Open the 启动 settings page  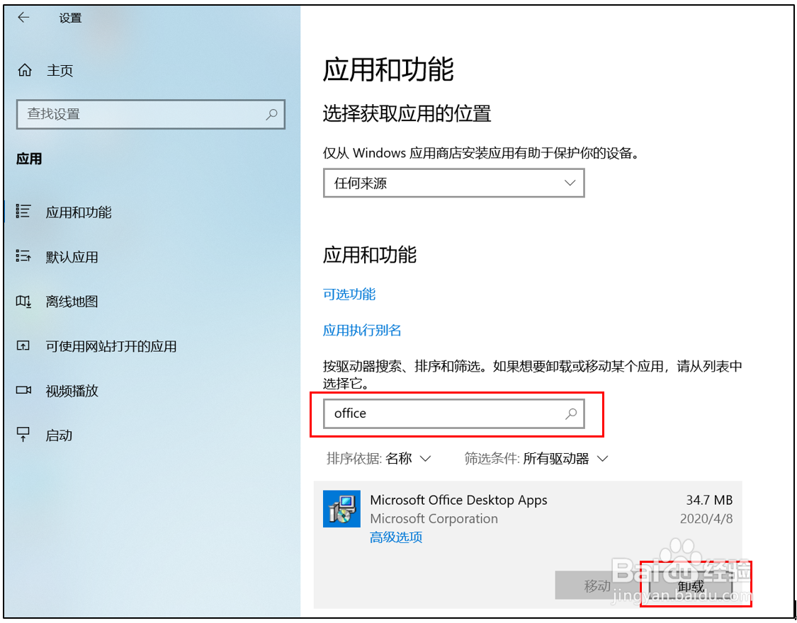tap(59, 435)
